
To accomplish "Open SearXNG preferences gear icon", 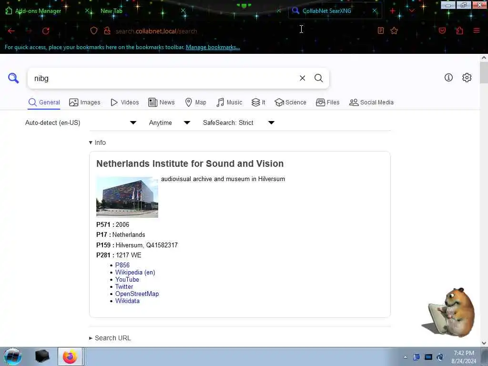I will click(467, 78).
